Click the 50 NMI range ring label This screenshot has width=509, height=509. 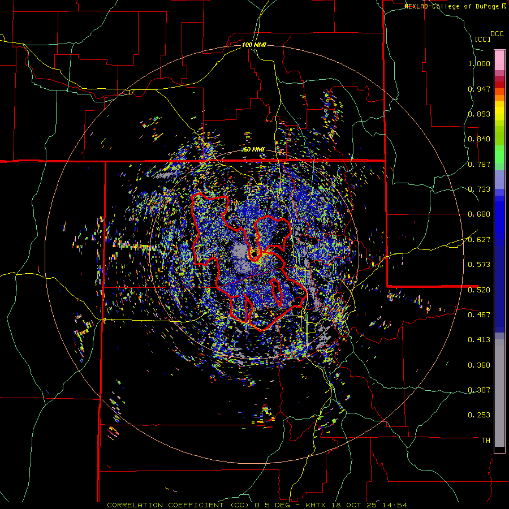254,150
